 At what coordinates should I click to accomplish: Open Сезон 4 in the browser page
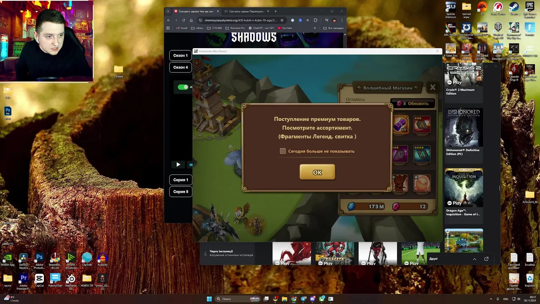(181, 67)
